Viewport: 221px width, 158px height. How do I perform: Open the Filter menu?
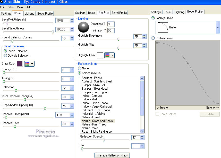(11, 7)
